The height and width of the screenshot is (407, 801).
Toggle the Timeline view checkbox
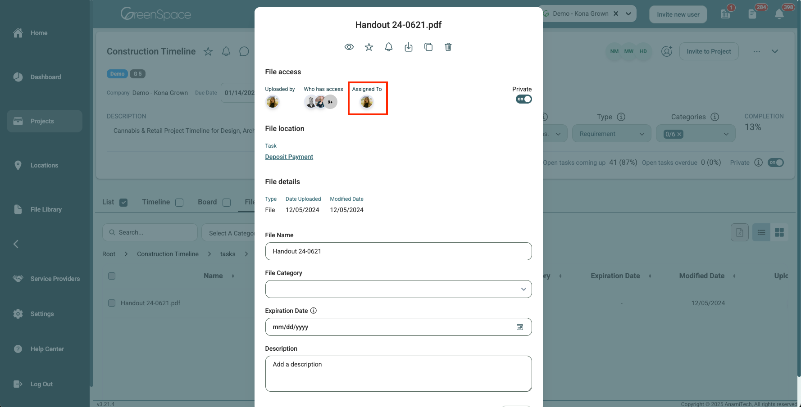[179, 202]
